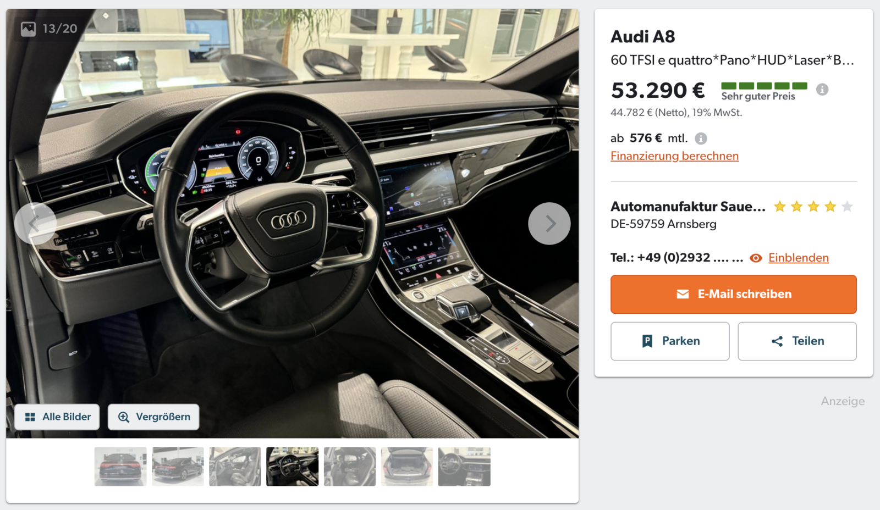The height and width of the screenshot is (510, 880).
Task: Open Finanzierung berechnen link
Action: click(x=674, y=156)
